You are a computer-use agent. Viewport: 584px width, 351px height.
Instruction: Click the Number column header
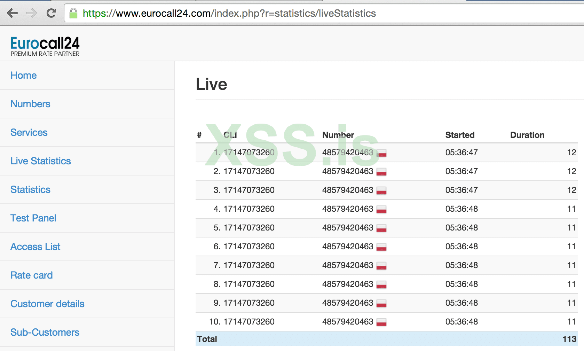(x=338, y=135)
